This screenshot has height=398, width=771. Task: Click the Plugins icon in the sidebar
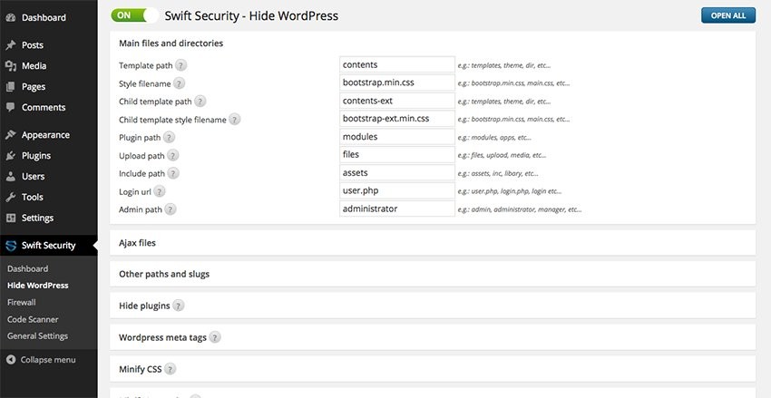click(x=11, y=156)
